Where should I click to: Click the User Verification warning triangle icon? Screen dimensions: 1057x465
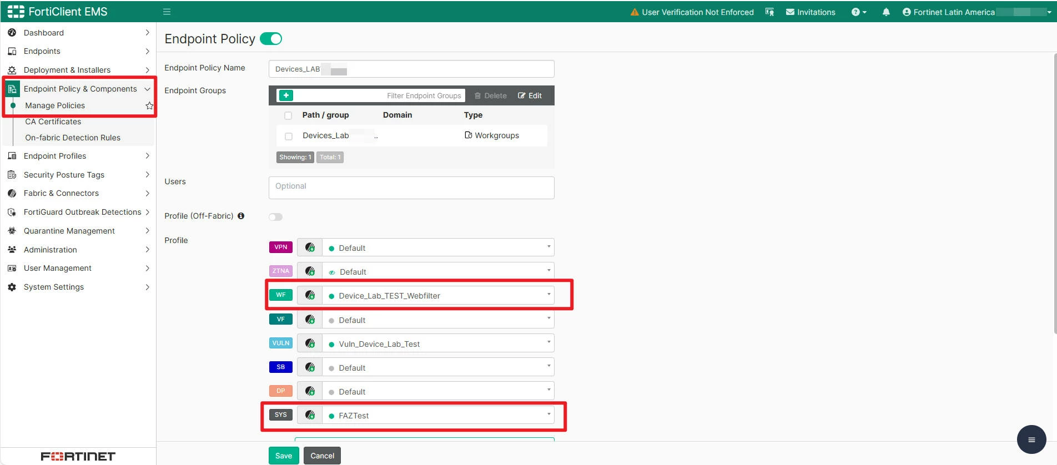point(635,12)
